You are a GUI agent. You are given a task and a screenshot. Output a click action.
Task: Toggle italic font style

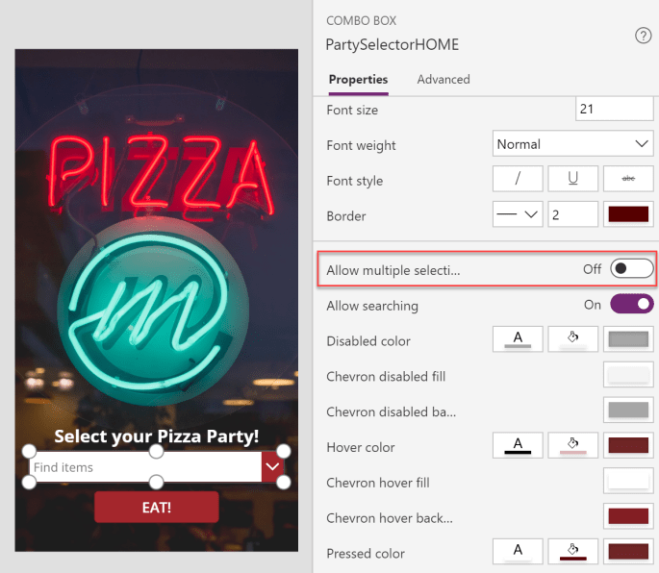518,179
